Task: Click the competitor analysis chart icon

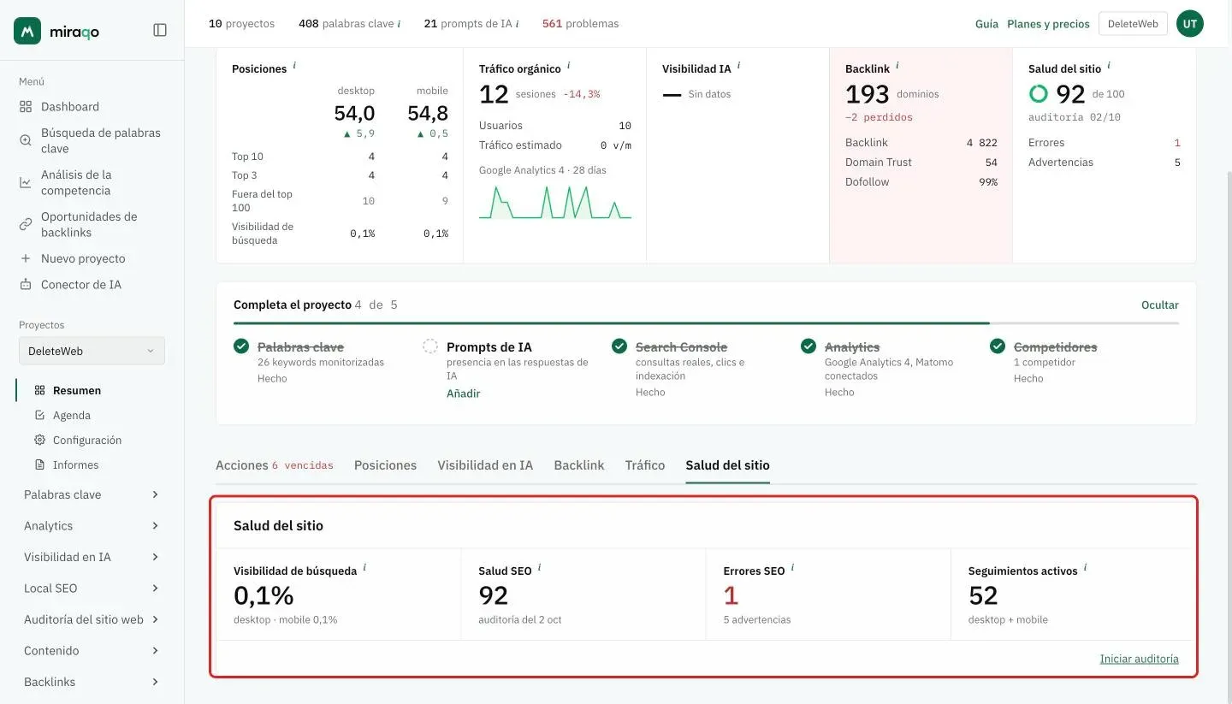Action: coord(26,182)
